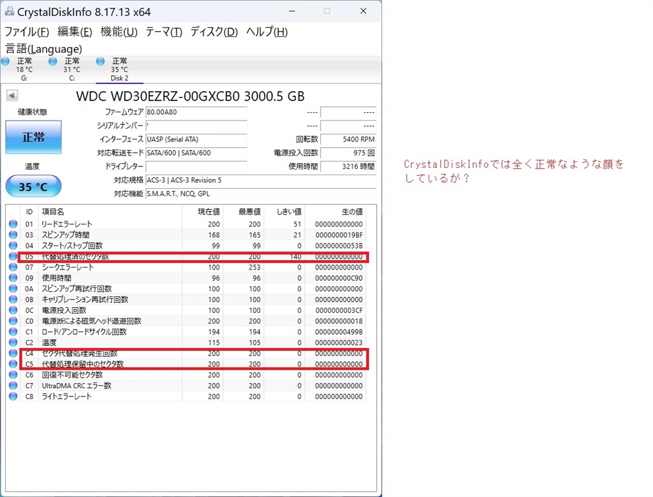Click status orb for C7 UltraDMA CRC エラー数

13,386
